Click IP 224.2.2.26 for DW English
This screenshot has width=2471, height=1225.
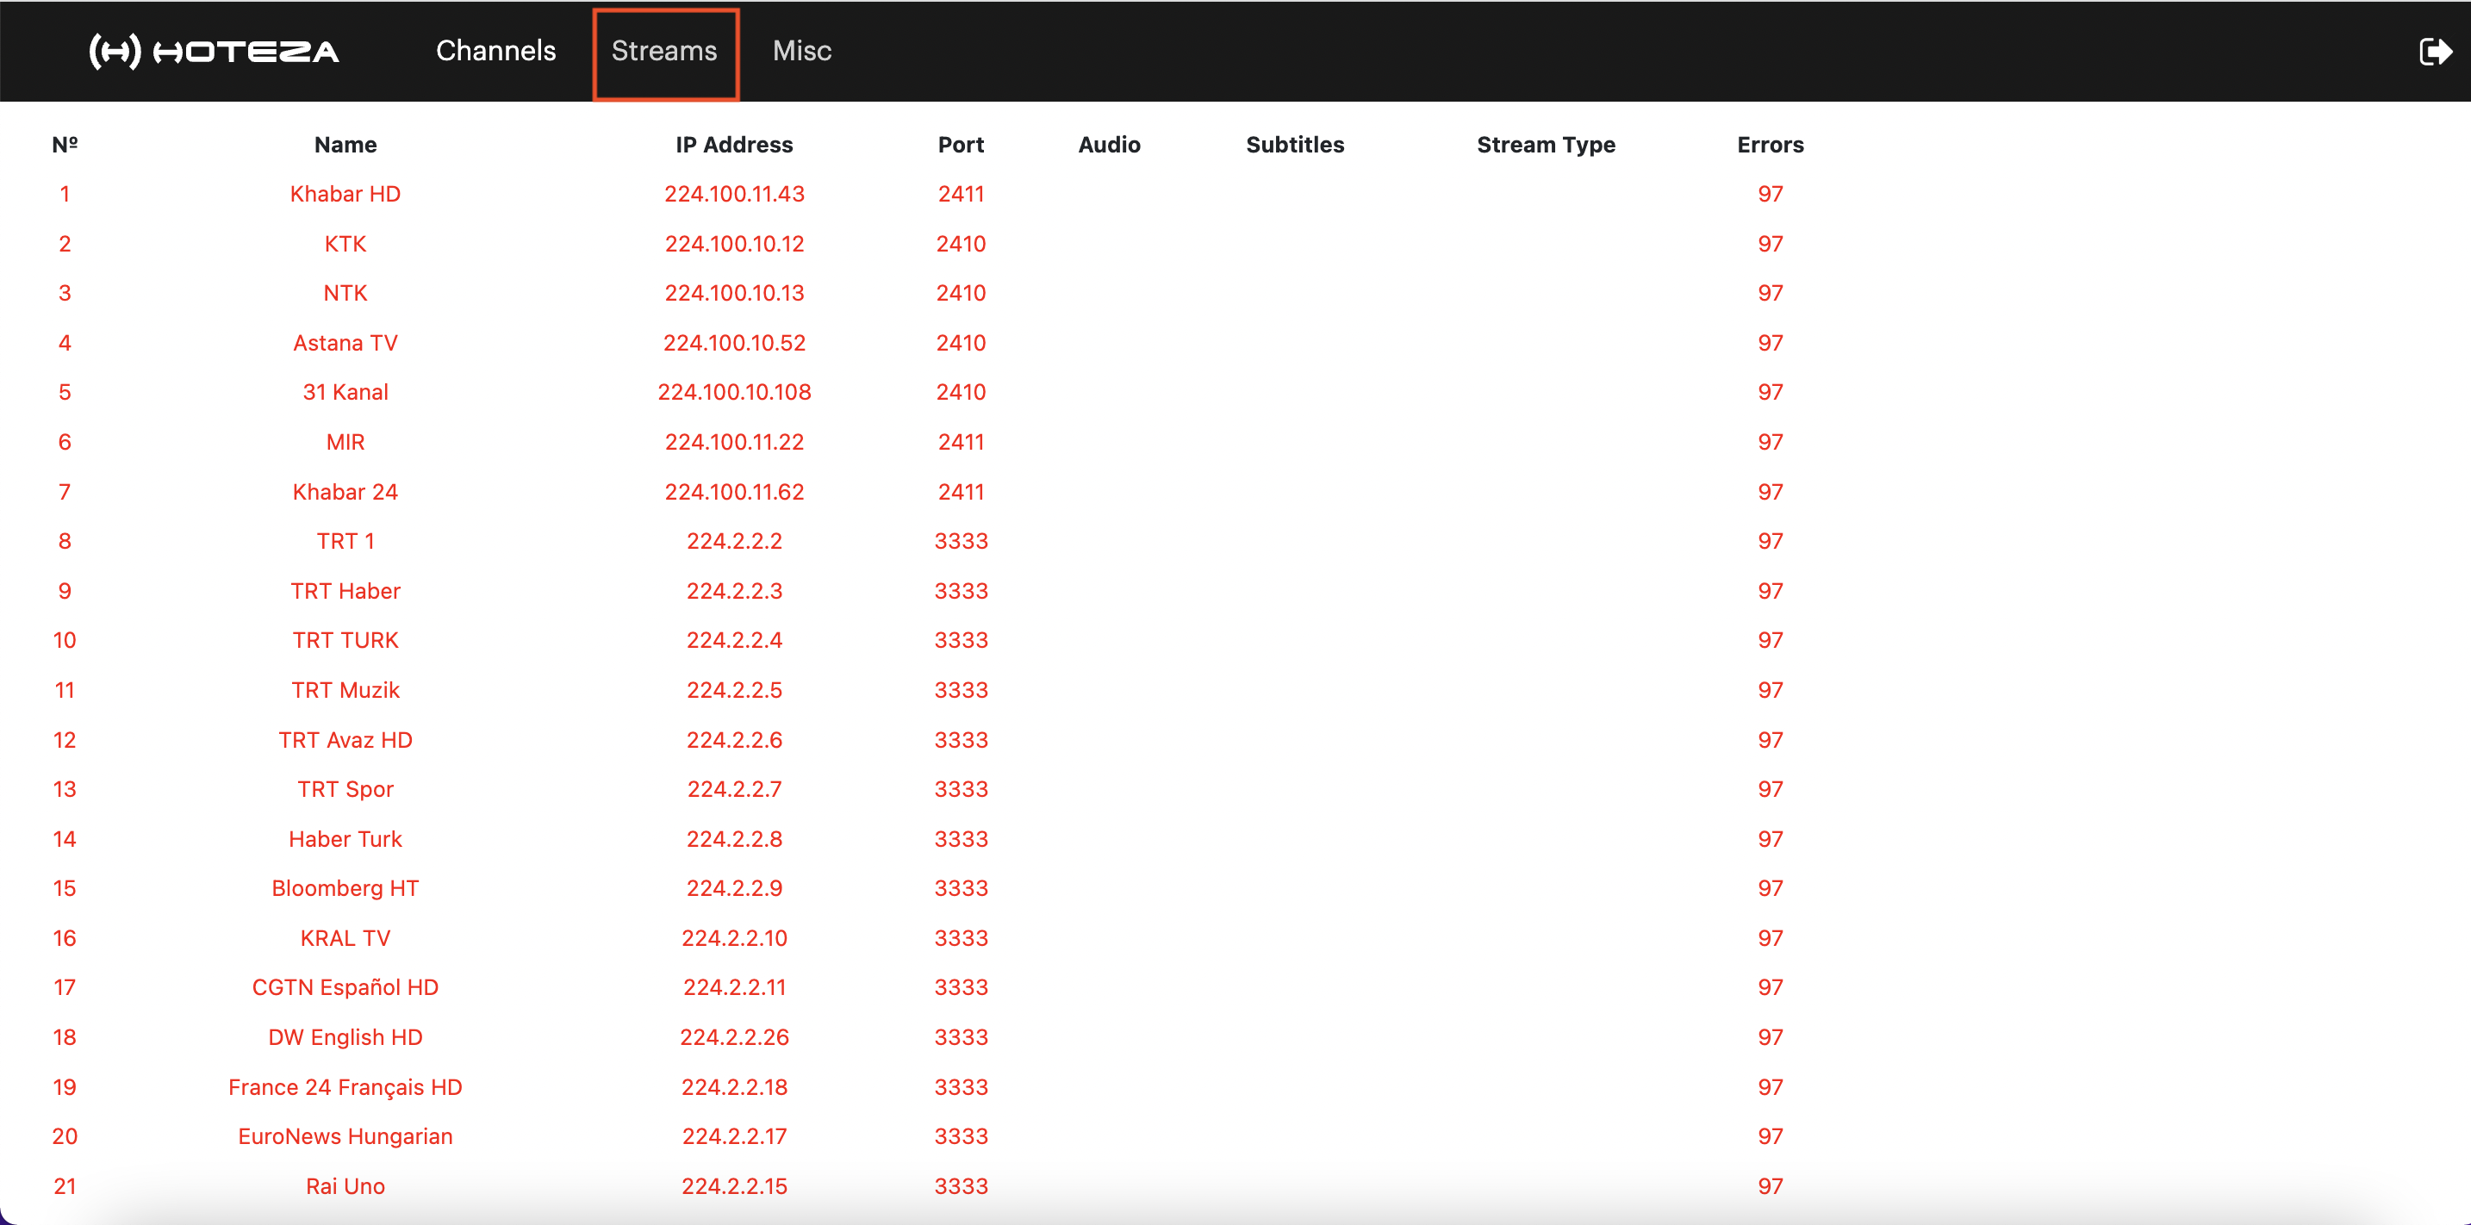pyautogui.click(x=734, y=1037)
